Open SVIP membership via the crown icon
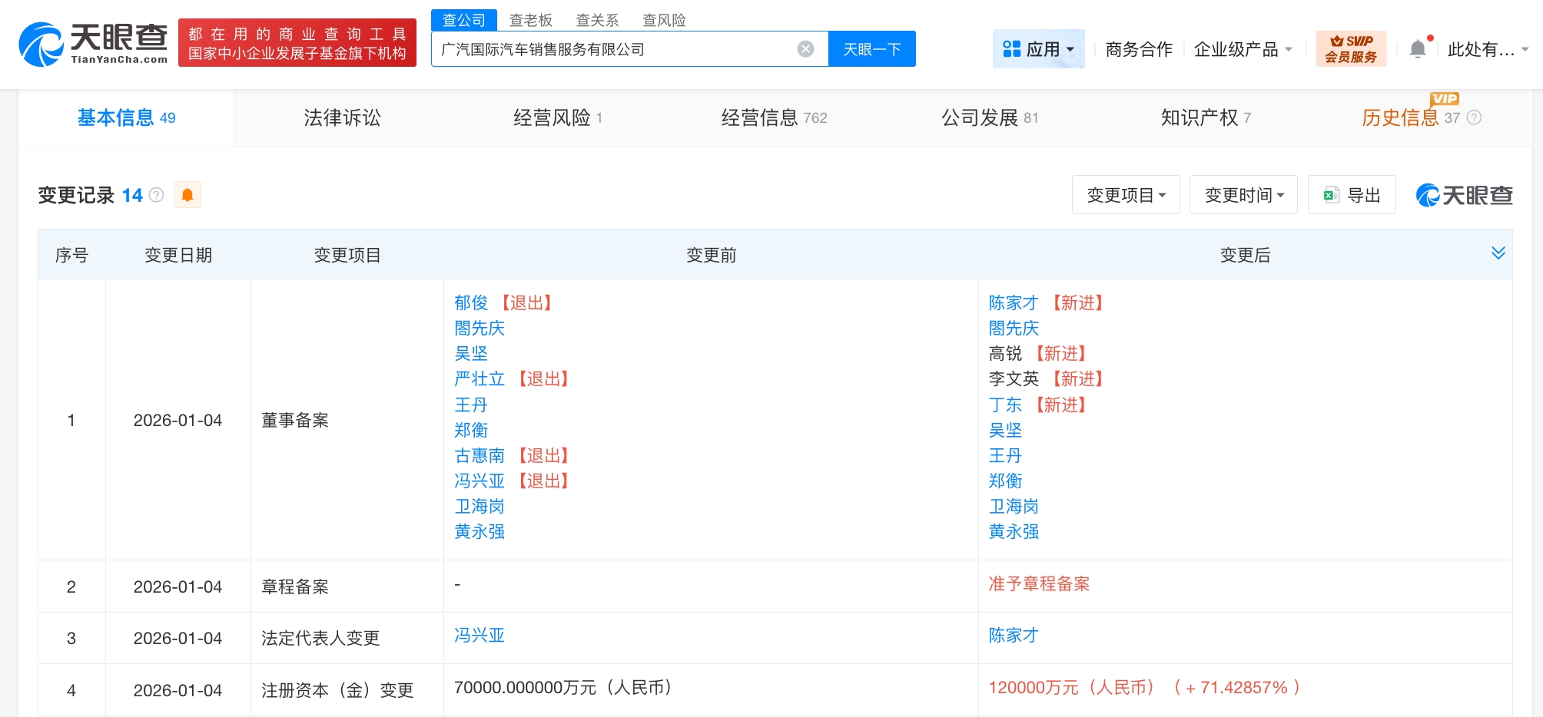The height and width of the screenshot is (717, 1543). tap(1351, 48)
